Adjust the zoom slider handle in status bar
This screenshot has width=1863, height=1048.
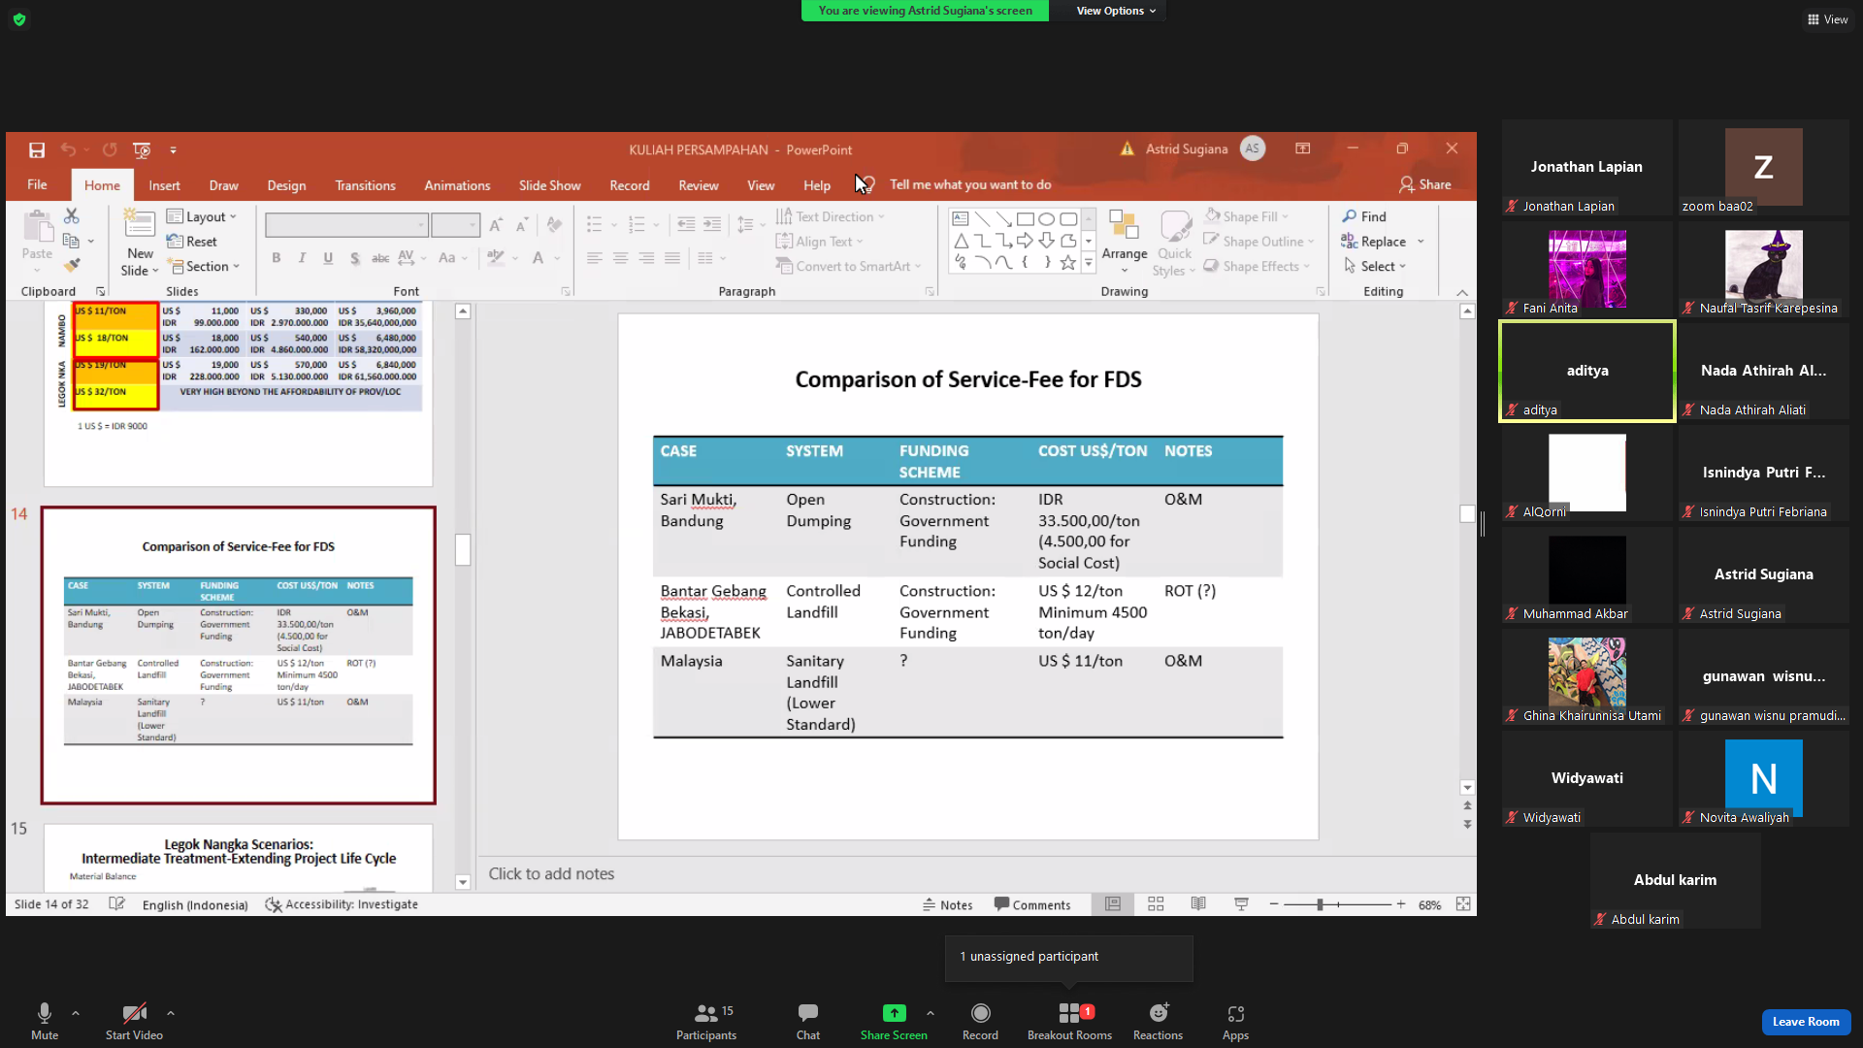[1320, 904]
